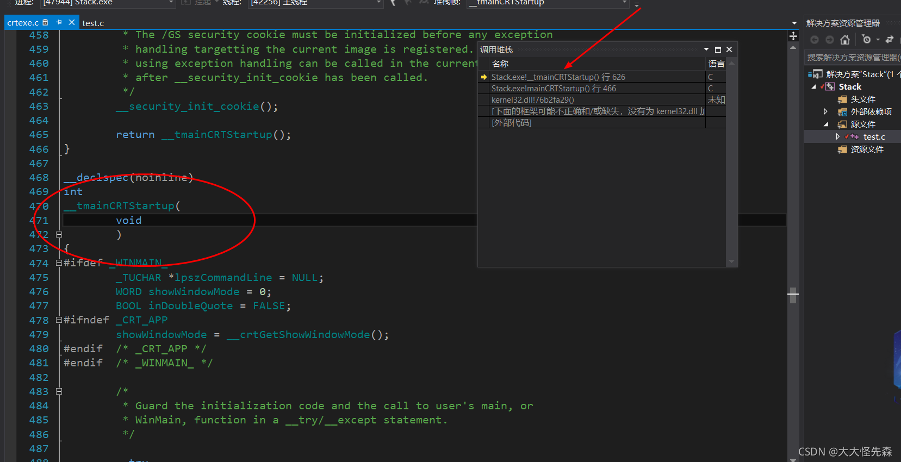The width and height of the screenshot is (901, 462).
Task: Click the editor split-window handle icon
Action: pos(793,36)
